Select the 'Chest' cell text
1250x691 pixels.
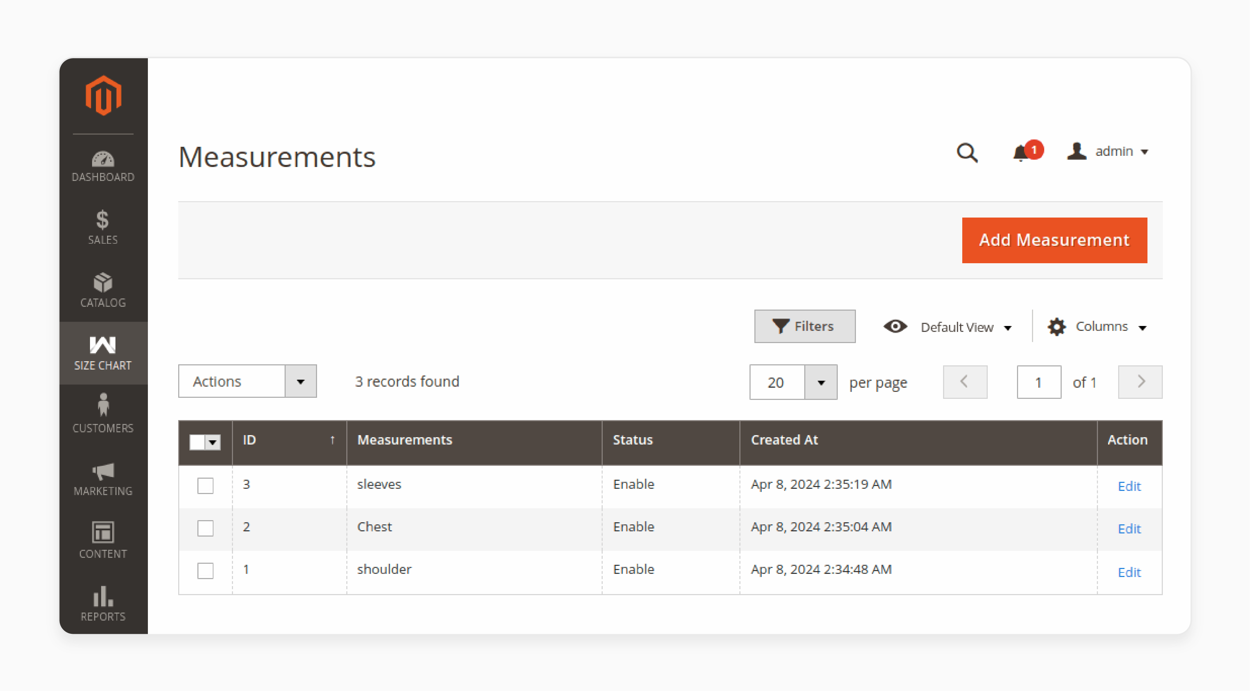tap(374, 526)
